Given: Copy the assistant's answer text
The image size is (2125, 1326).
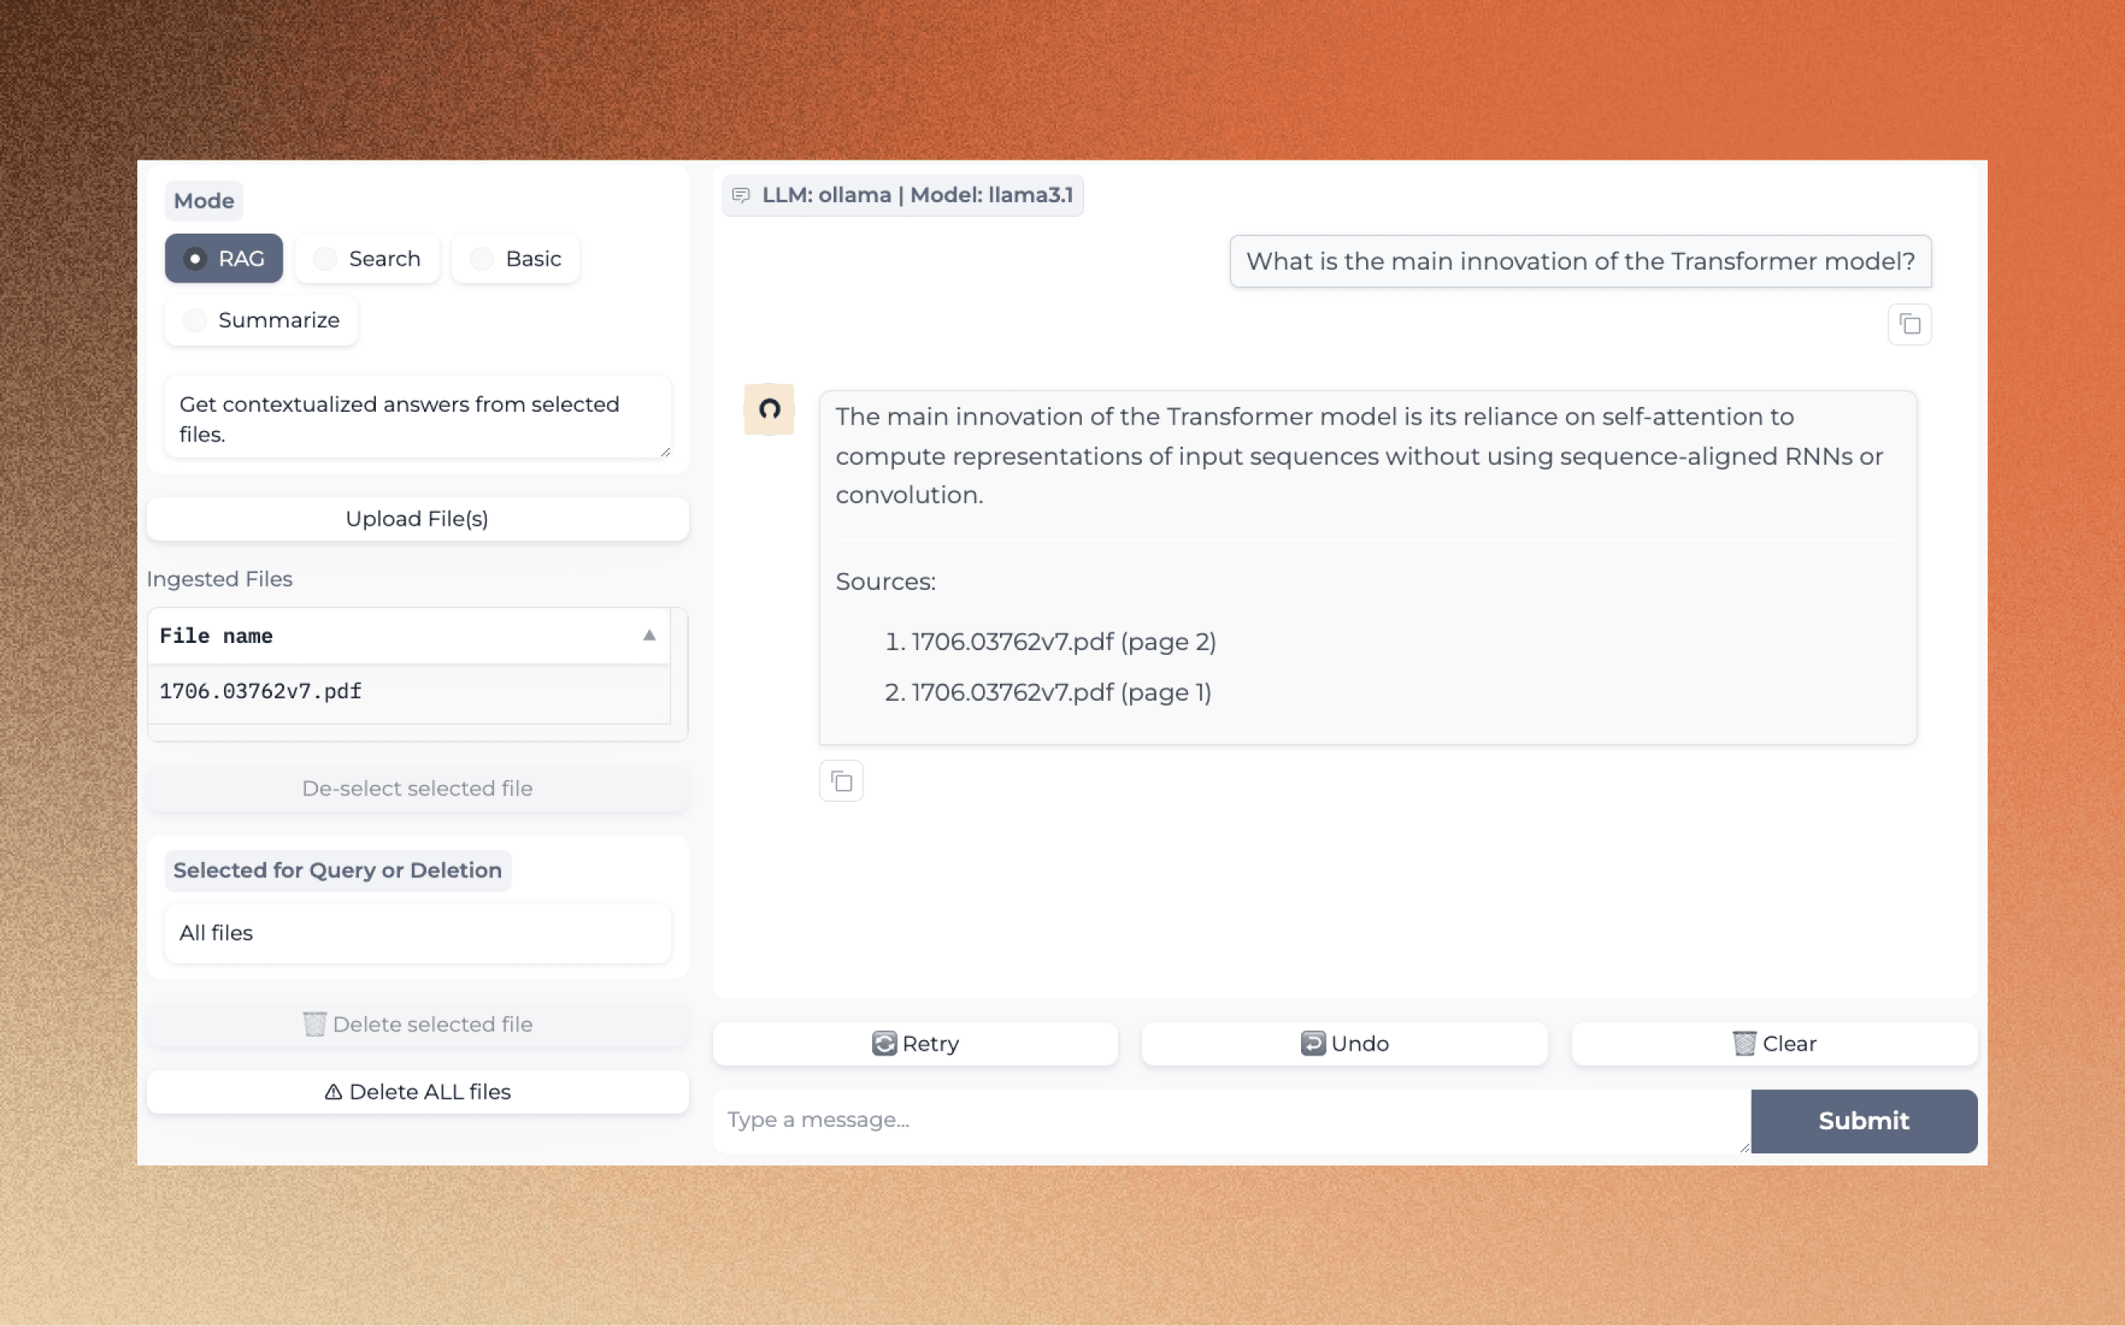Looking at the screenshot, I should (x=841, y=780).
